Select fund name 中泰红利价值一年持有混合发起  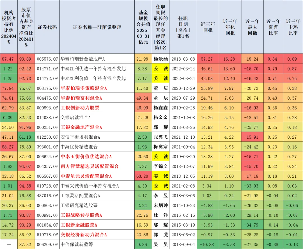tap(93, 79)
